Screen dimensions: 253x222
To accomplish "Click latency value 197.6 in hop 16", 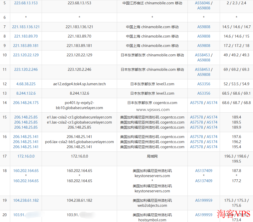I will tap(236, 137).
